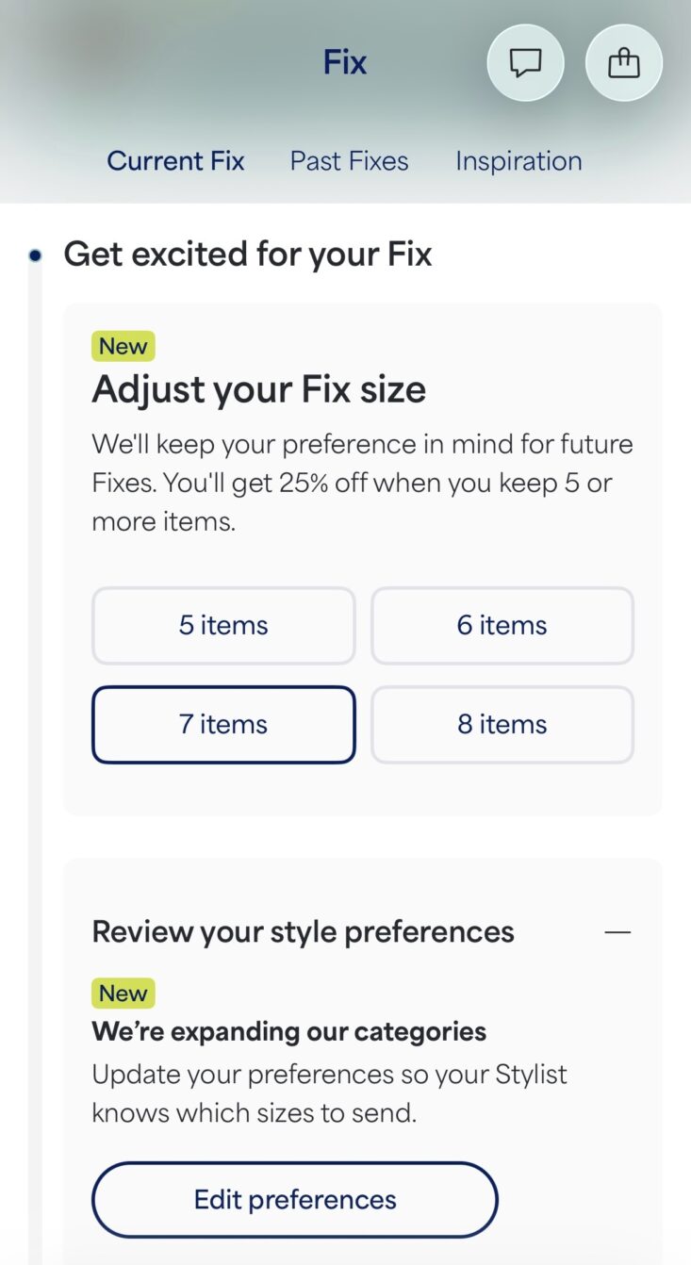
Task: Open the Past Fixes tab
Action: click(349, 161)
